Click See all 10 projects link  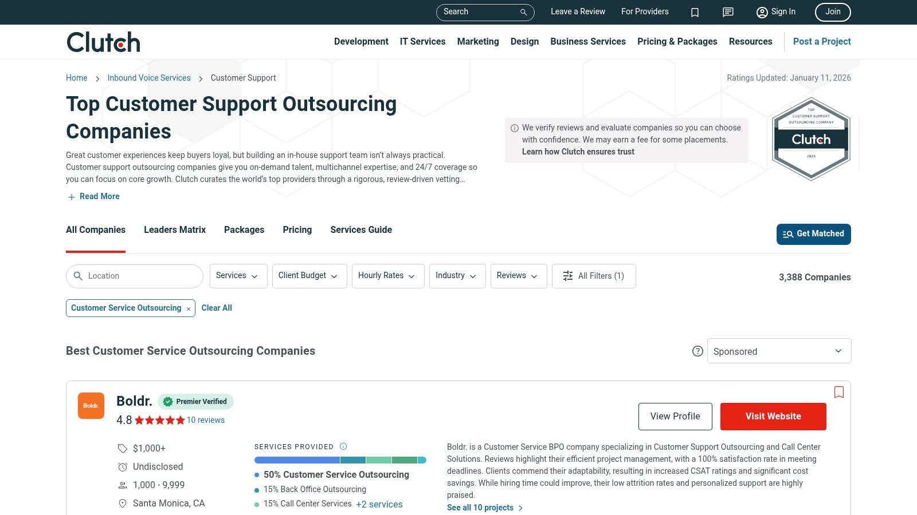tap(485, 508)
